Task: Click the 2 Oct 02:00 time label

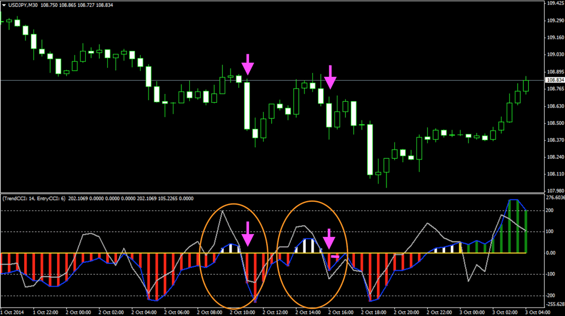Action: [x=111, y=313]
